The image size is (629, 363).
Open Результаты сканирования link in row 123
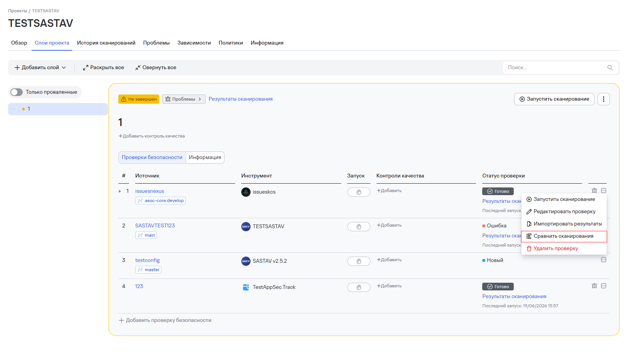[514, 296]
